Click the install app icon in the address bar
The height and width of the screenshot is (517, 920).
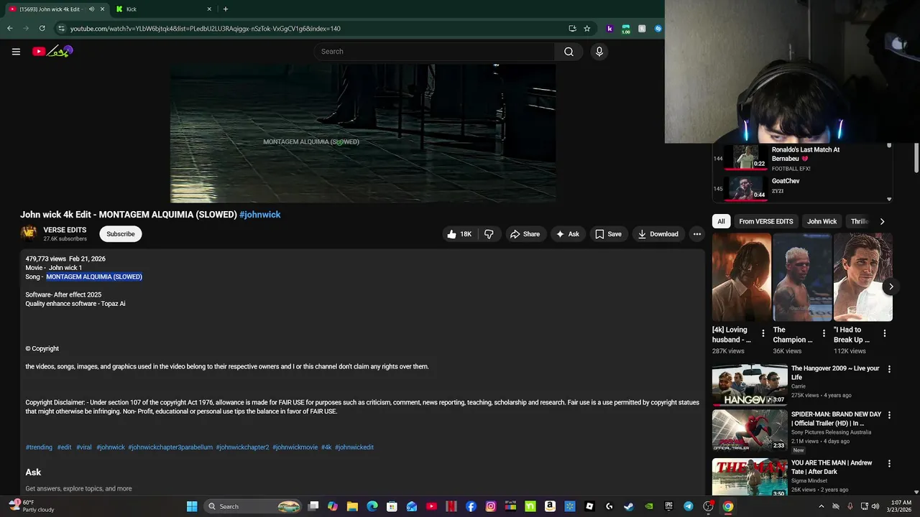point(572,29)
